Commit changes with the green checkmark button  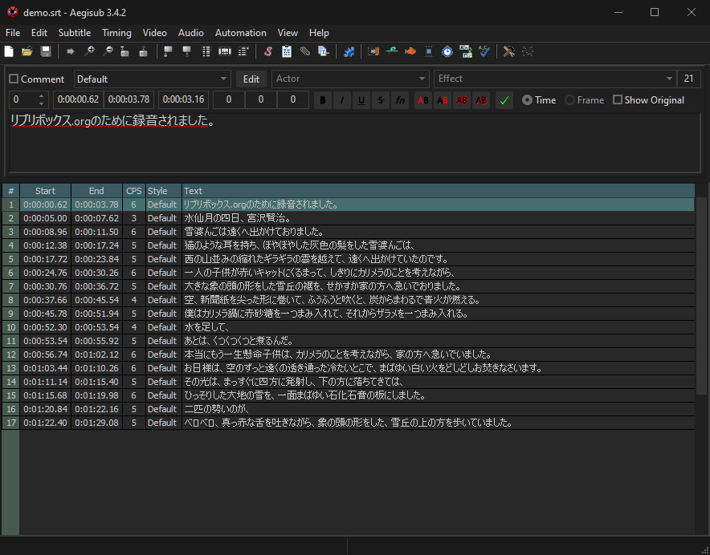pyautogui.click(x=504, y=100)
